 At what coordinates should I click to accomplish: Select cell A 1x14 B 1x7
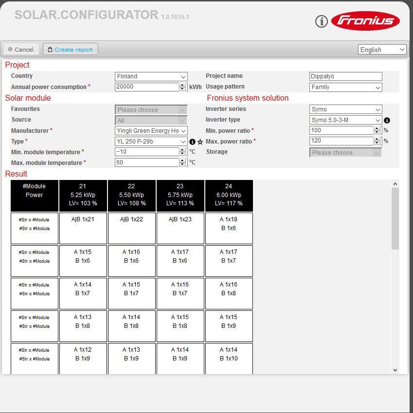[x=83, y=294]
